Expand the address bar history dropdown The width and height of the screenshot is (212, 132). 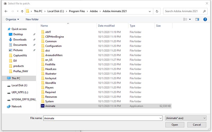(150, 11)
